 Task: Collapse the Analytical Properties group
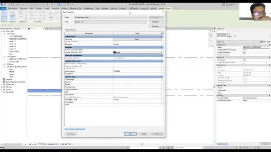pos(162,61)
